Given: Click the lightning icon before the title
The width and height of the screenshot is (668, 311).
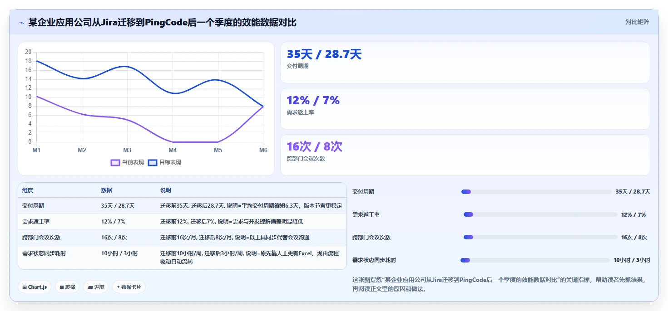Looking at the screenshot, I should pos(22,22).
